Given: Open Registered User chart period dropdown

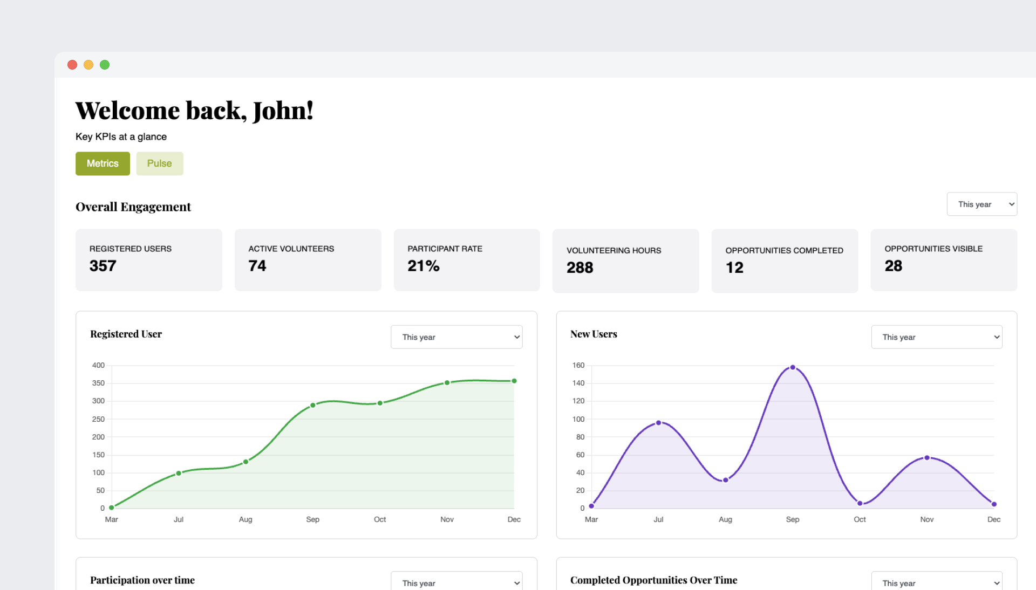Looking at the screenshot, I should click(x=456, y=337).
